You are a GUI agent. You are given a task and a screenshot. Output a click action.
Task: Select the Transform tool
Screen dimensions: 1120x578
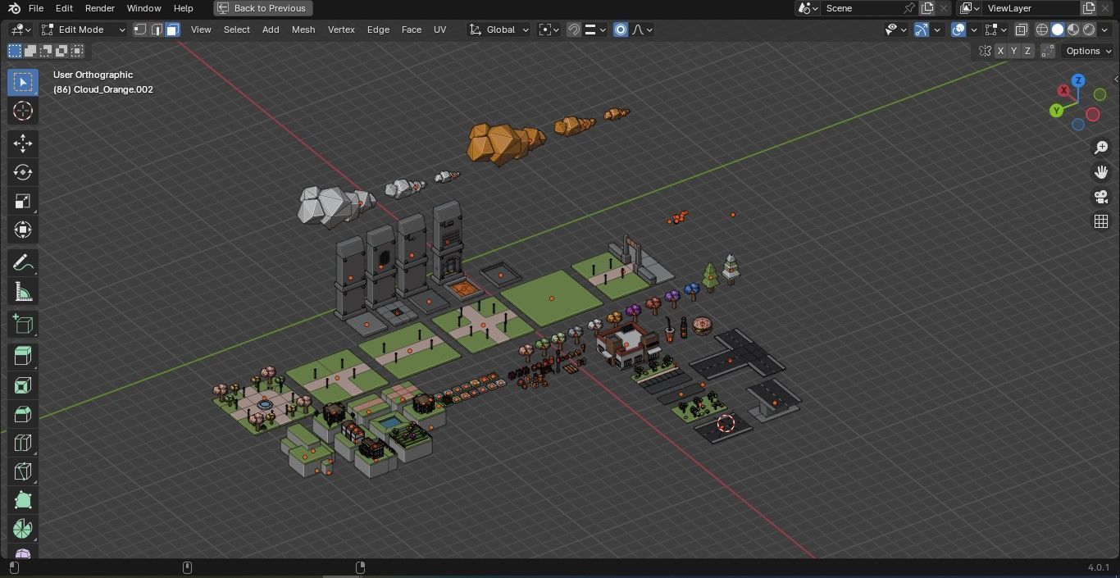click(x=23, y=230)
